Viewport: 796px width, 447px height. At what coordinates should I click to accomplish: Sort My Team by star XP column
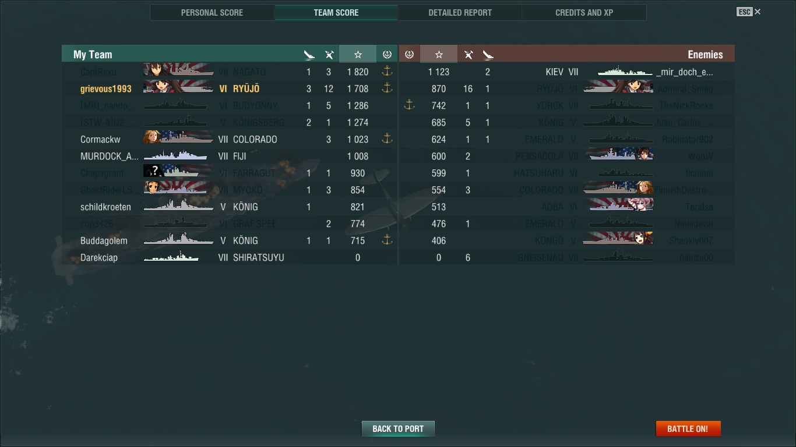point(358,54)
